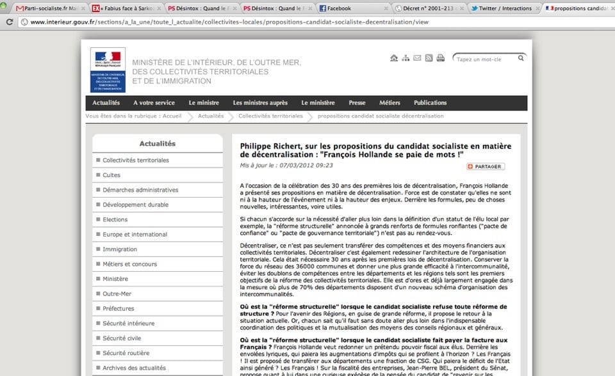
Task: Type in the 'Tapez un mot-cle' search field
Action: [484, 59]
